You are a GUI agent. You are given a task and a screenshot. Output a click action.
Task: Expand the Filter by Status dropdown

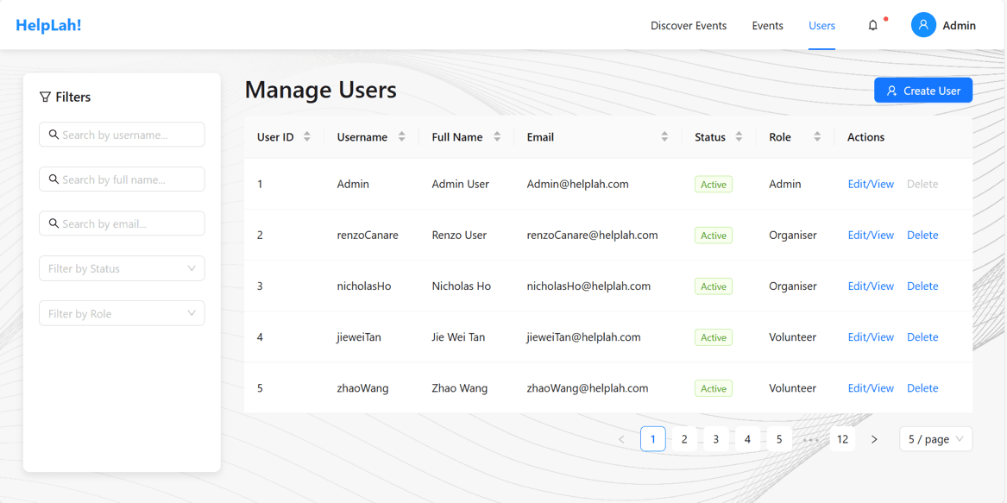pyautogui.click(x=122, y=268)
